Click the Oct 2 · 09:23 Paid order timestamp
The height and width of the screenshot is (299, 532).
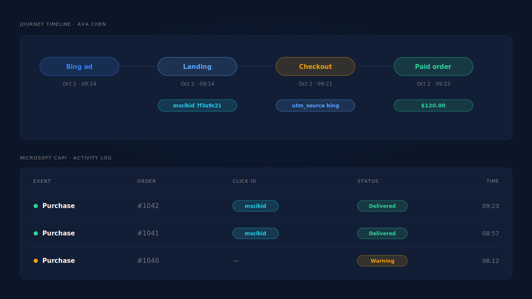pos(433,84)
